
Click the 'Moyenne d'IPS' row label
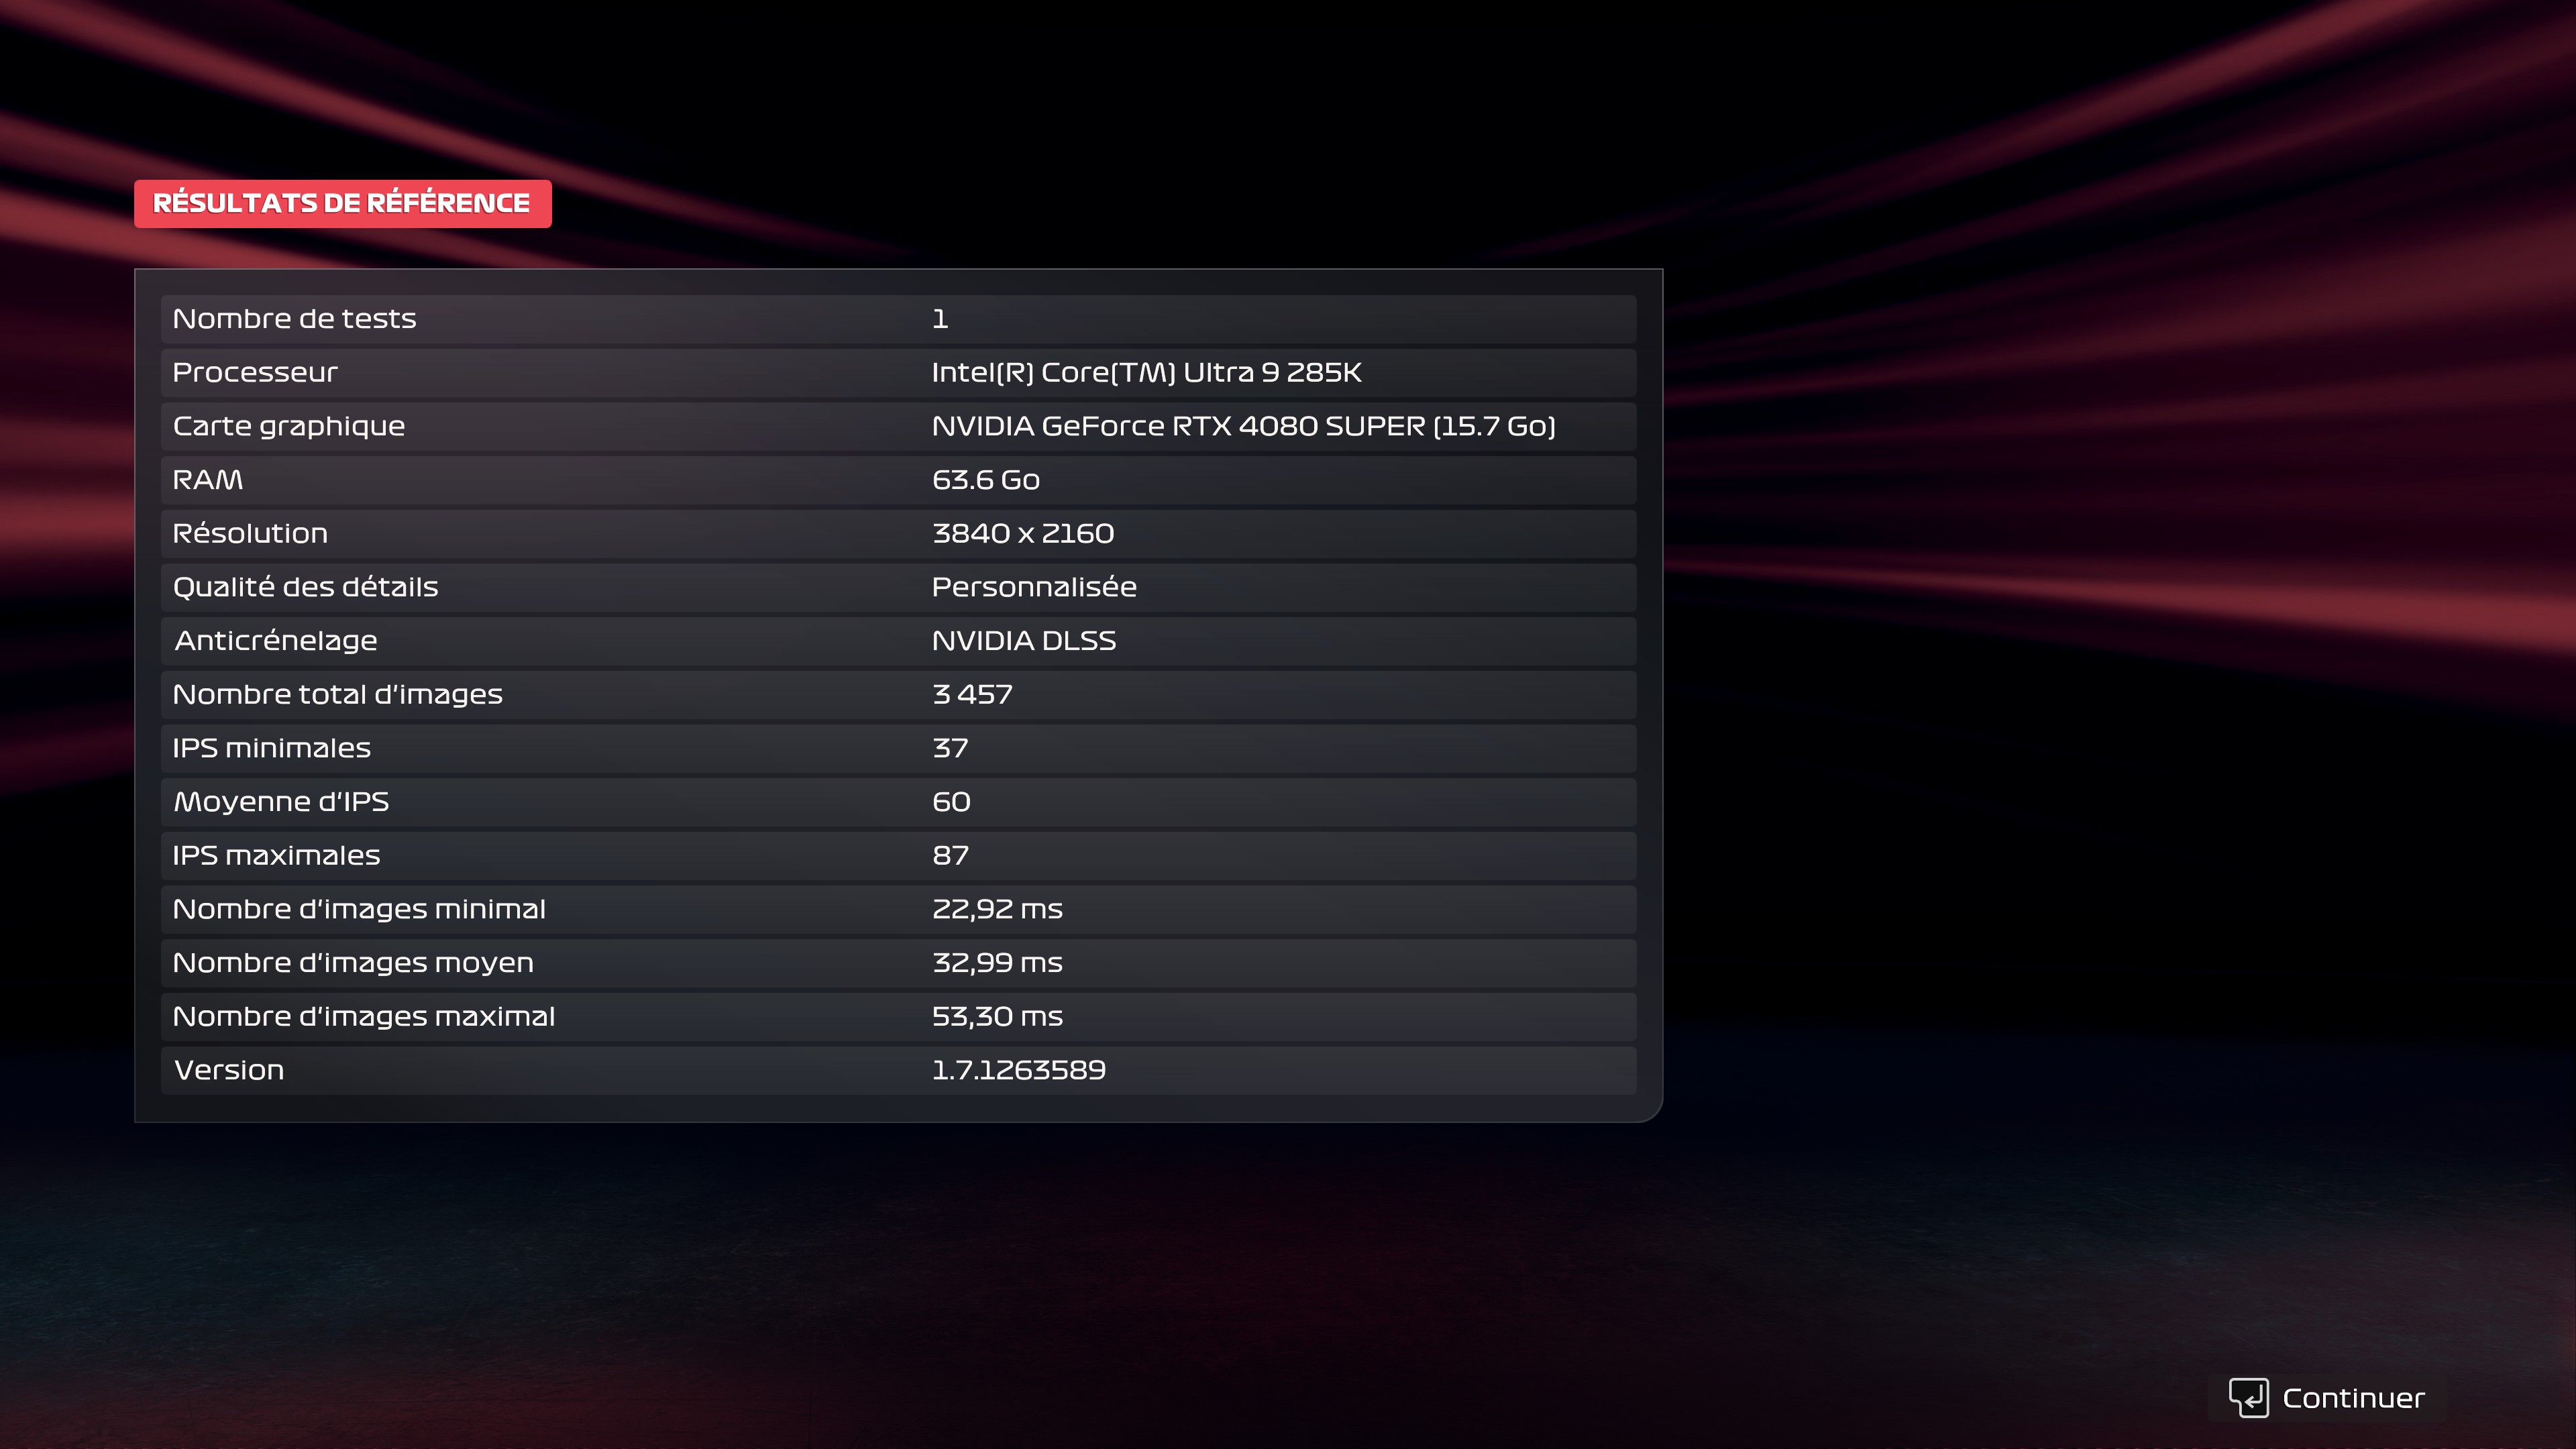[281, 802]
